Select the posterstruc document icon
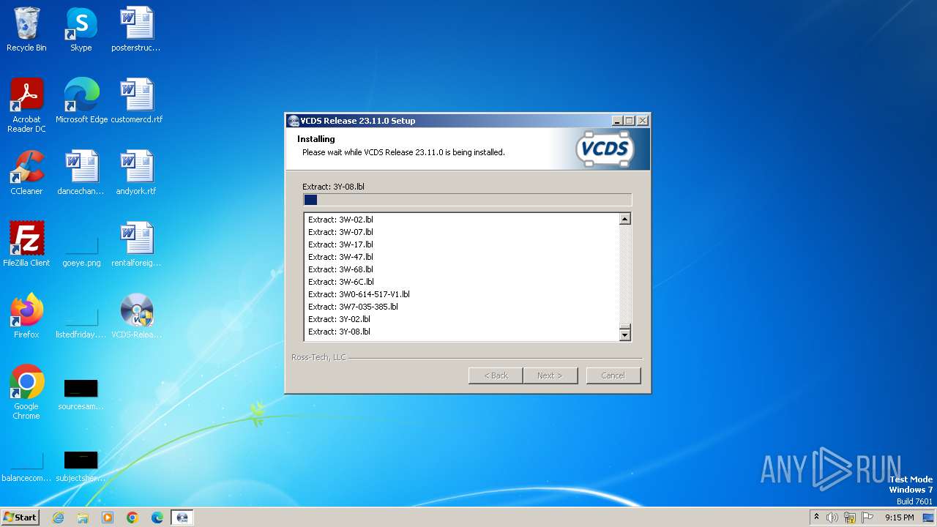 (x=136, y=29)
